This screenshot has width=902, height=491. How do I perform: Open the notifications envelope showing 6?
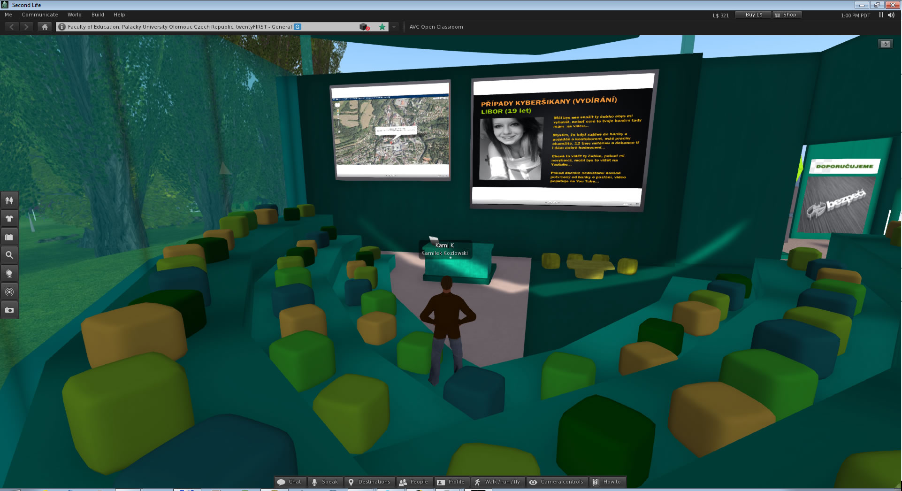click(x=885, y=44)
